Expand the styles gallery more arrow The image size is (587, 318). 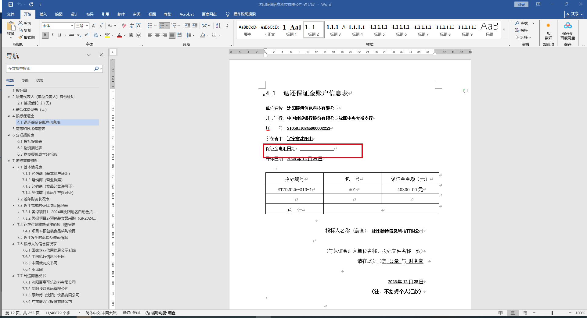504,30
